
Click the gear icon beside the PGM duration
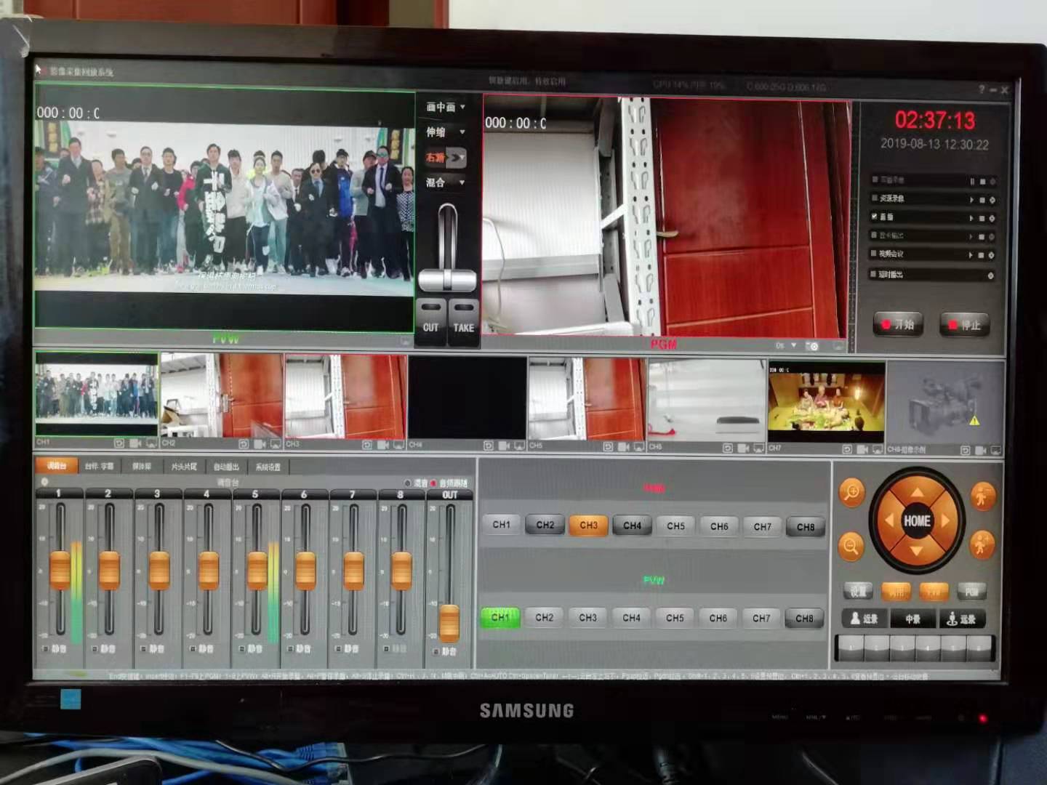click(x=814, y=347)
